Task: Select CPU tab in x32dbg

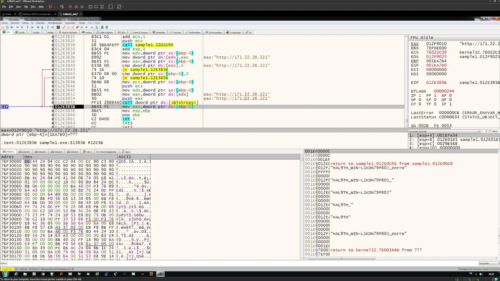Action: 7,32
